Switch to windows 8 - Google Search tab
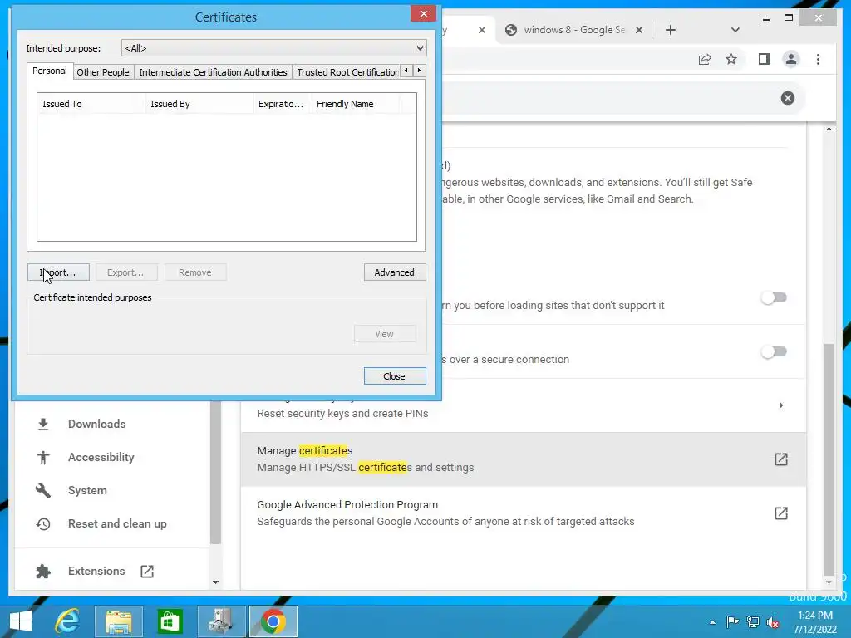The width and height of the screenshot is (851, 638). 573,30
